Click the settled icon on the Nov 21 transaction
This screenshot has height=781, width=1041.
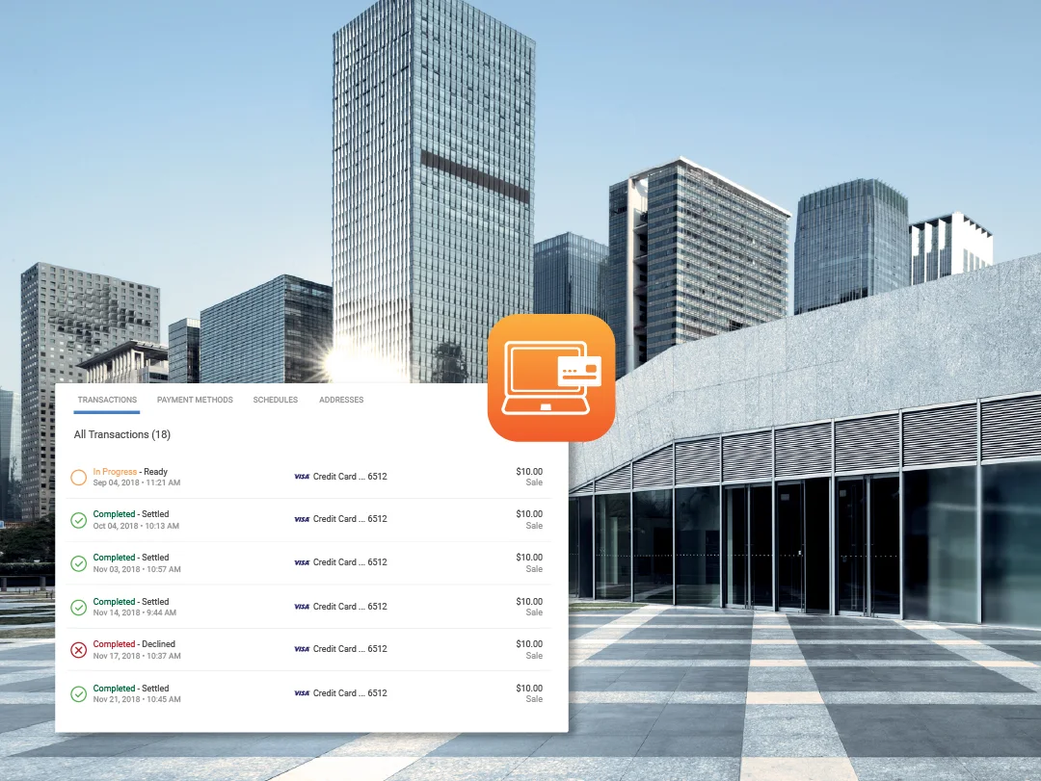(81, 692)
